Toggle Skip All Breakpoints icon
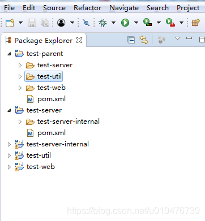This screenshot has width=205, height=221. (86, 23)
